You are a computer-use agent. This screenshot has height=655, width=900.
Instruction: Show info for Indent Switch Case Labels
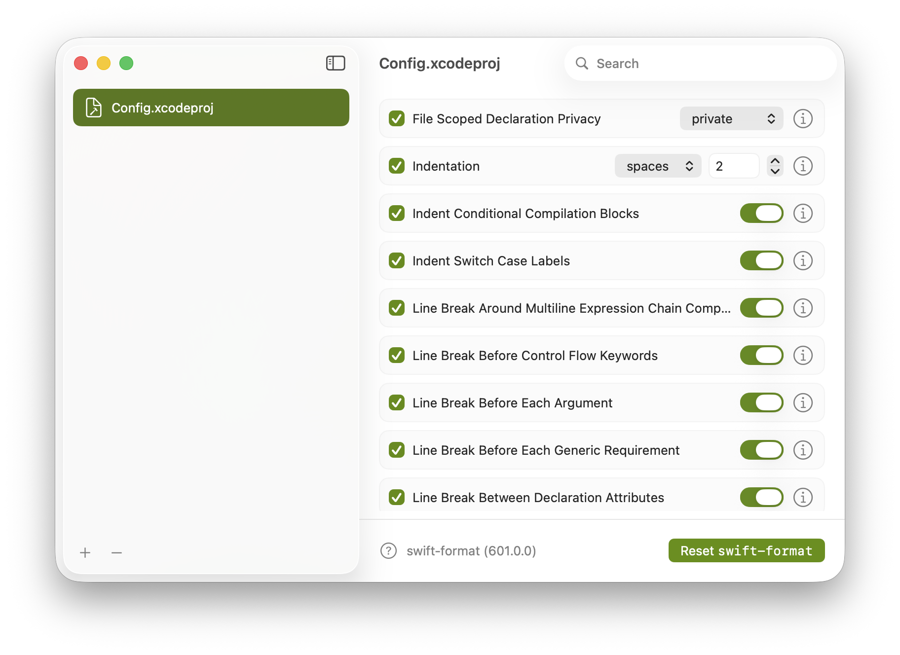803,261
